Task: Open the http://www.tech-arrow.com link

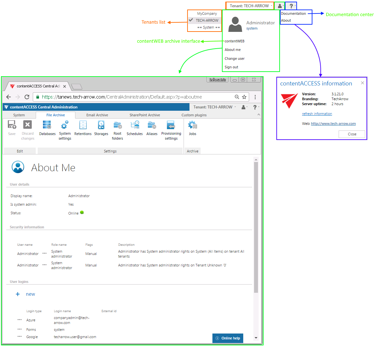Action: coord(333,124)
